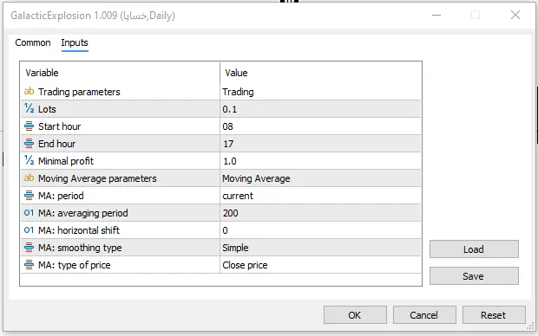Select the Start hour variable label
The height and width of the screenshot is (336, 538).
(60, 126)
